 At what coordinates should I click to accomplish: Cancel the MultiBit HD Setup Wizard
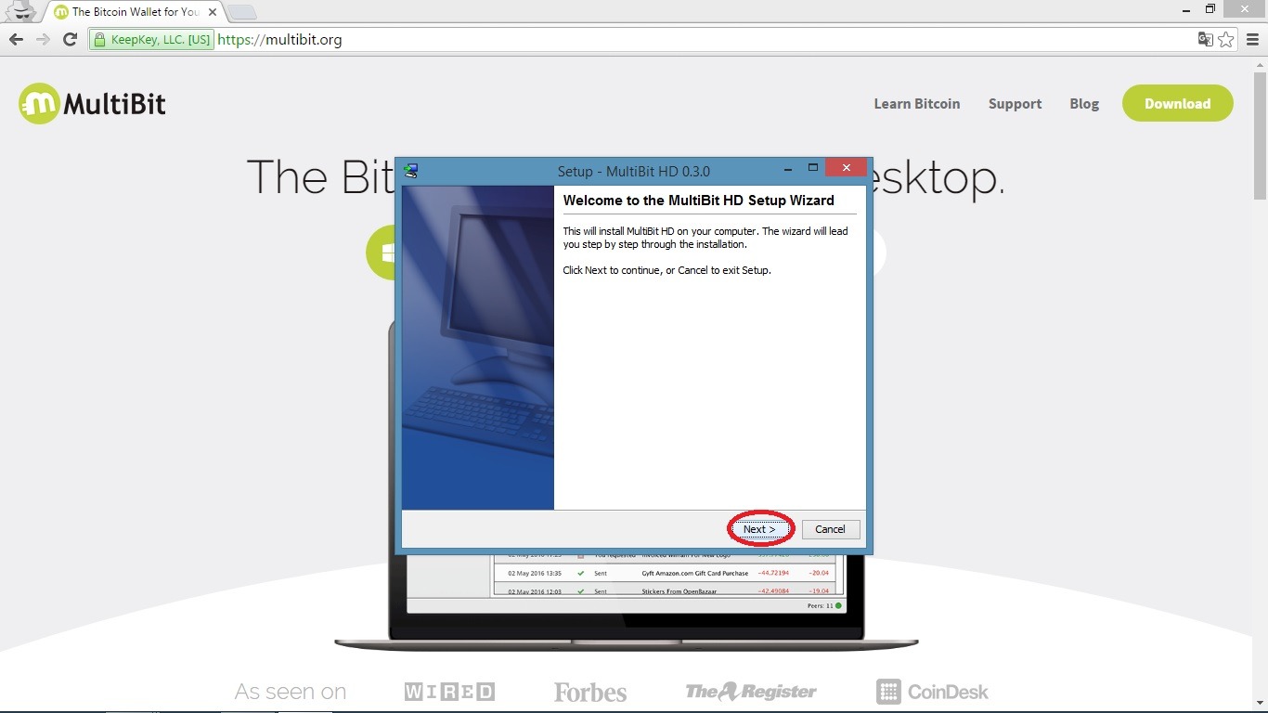pos(830,529)
